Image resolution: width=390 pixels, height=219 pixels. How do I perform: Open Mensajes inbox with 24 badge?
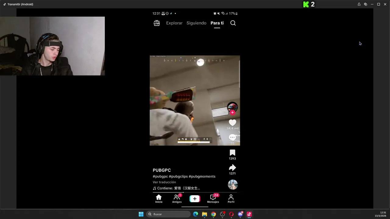point(213,199)
